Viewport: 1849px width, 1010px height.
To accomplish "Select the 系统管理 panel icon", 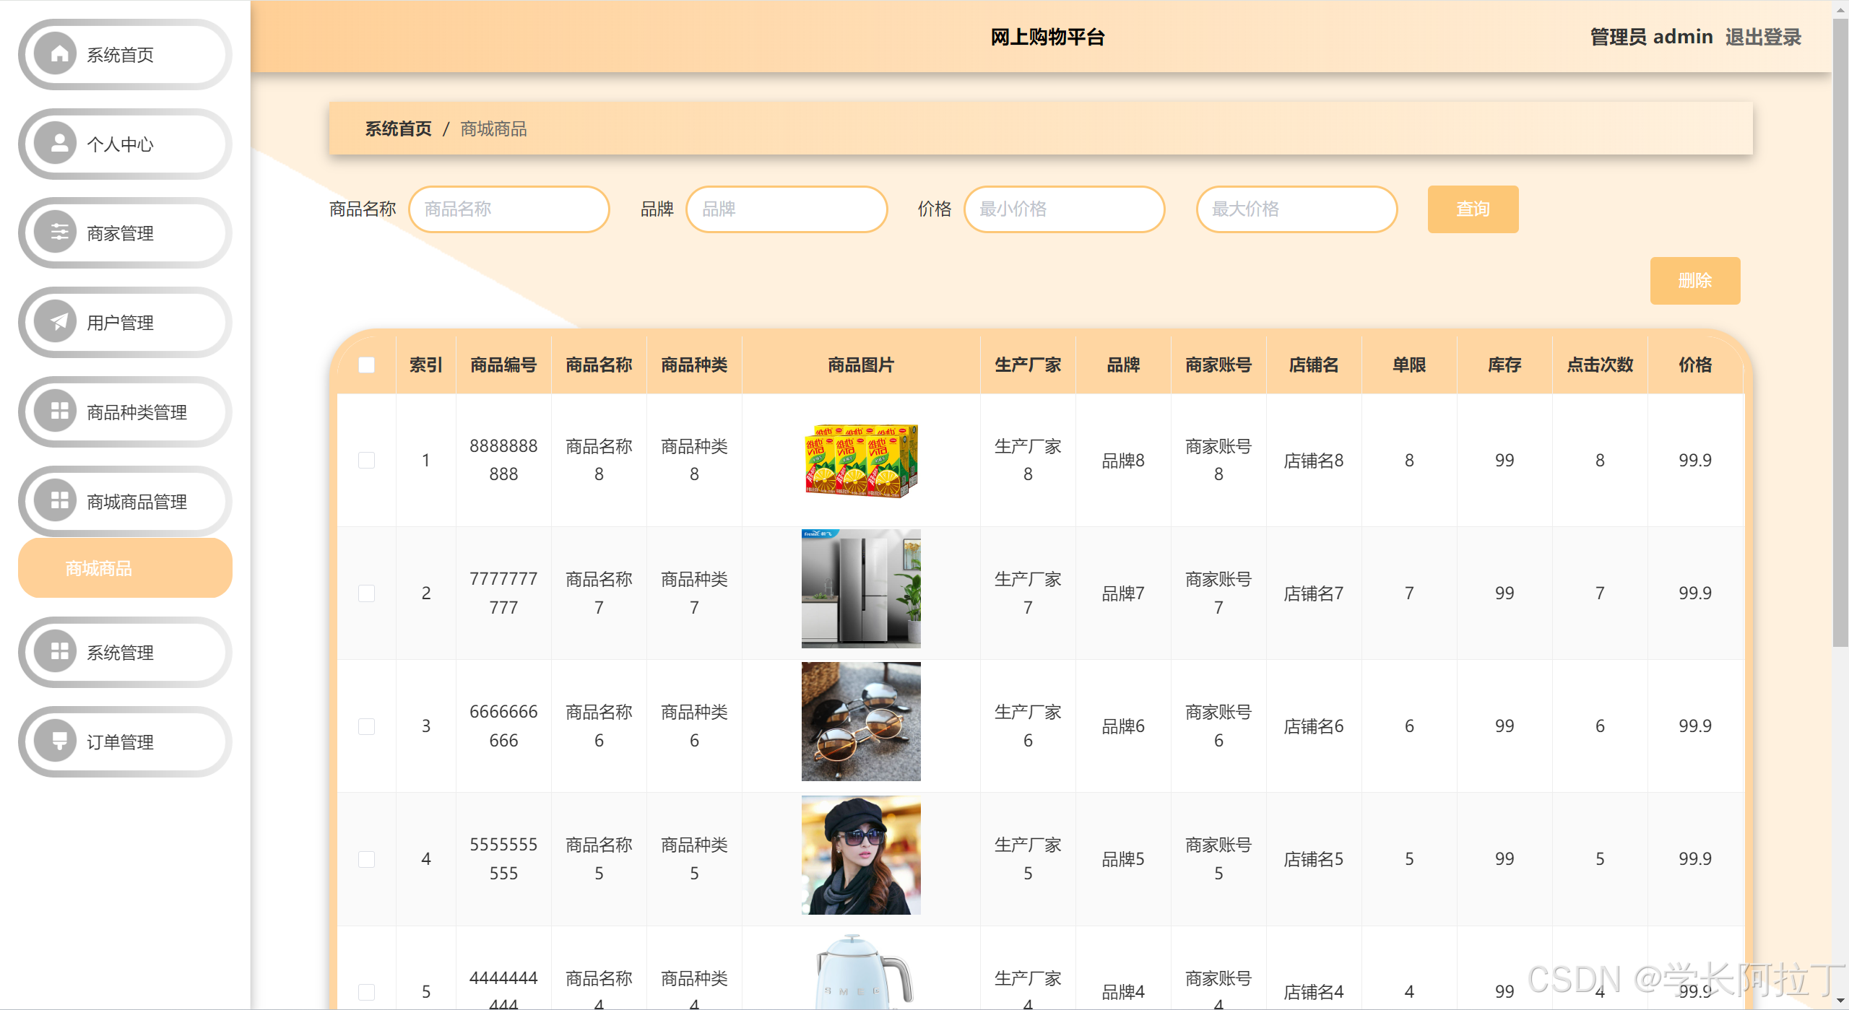I will click(59, 652).
